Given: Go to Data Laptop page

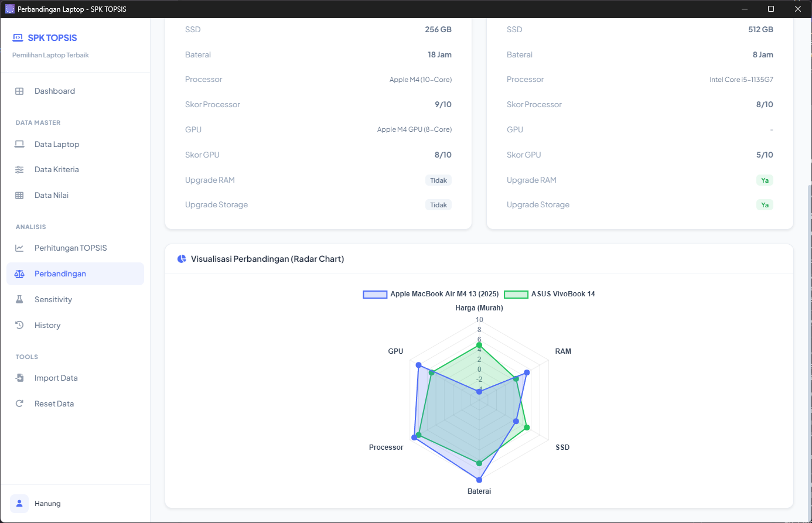Looking at the screenshot, I should tap(75, 144).
